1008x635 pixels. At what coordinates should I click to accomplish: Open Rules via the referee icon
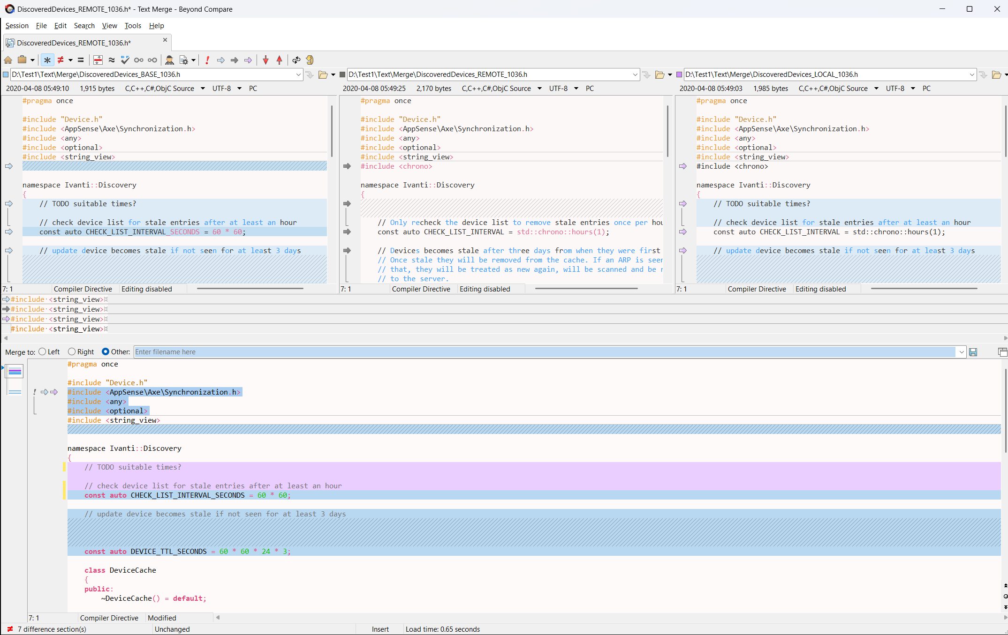click(170, 60)
